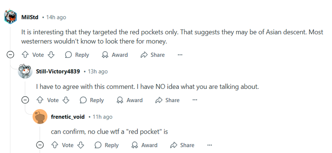Viewport: 332px width, 153px height.
Task: Reply to frenetic_void's comment
Action: pyautogui.click(x=107, y=145)
